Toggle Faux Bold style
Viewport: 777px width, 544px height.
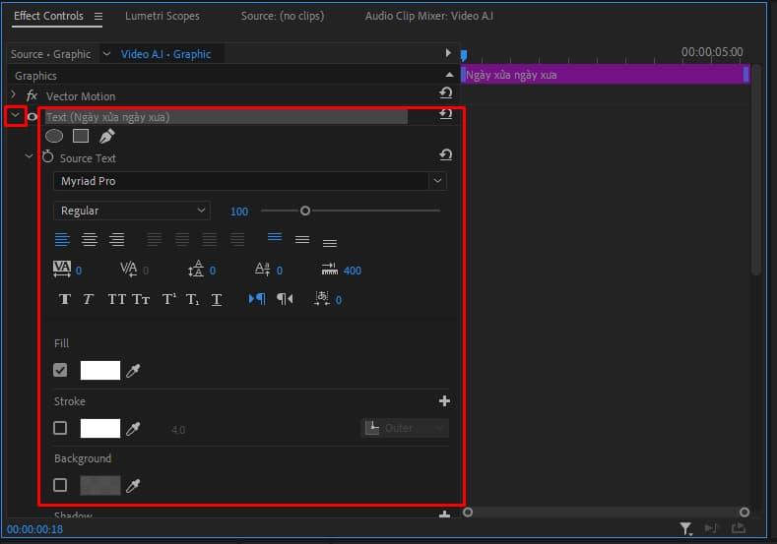(x=64, y=299)
